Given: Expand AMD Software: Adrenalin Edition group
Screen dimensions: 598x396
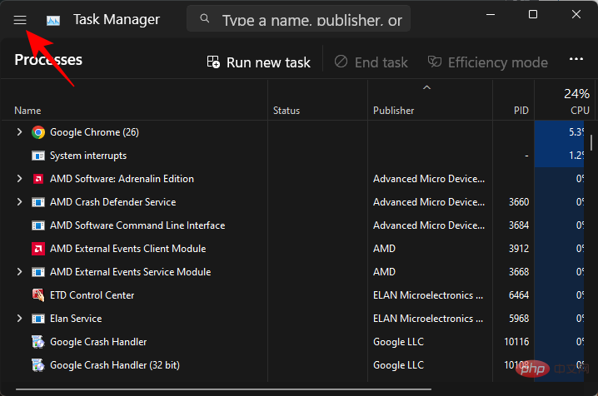Looking at the screenshot, I should point(19,179).
